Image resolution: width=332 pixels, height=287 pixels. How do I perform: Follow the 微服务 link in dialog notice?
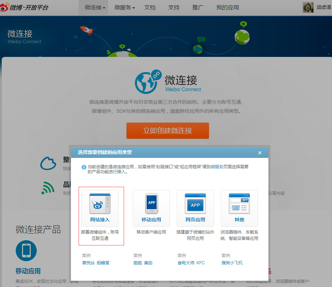coord(217,167)
